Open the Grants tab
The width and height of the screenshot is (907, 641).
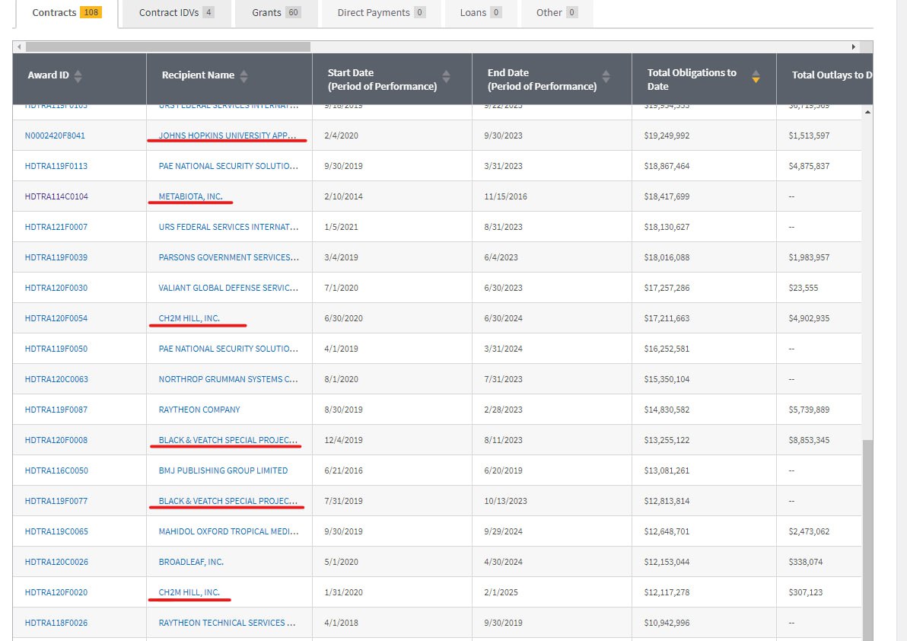click(x=276, y=13)
